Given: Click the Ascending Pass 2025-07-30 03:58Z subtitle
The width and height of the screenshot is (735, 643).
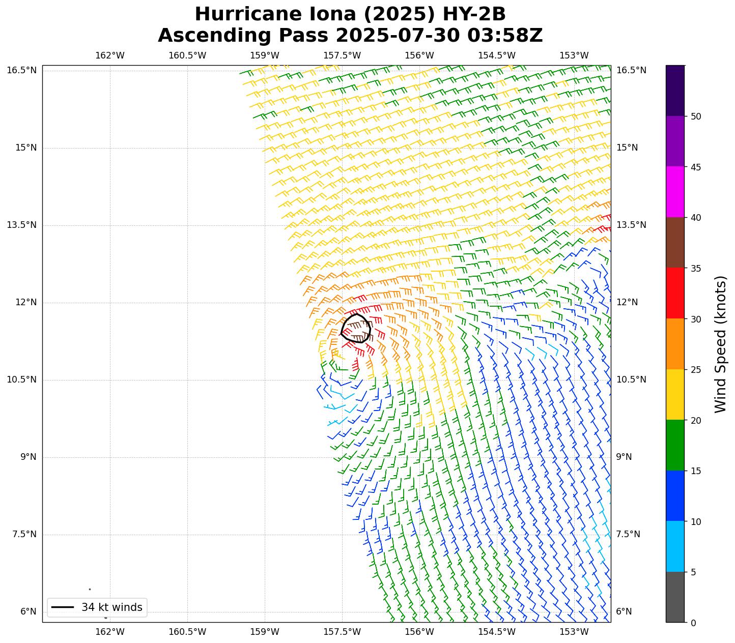Looking at the screenshot, I should click(350, 36).
